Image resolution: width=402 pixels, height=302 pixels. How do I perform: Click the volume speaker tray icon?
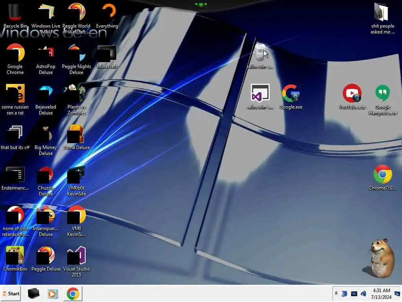(x=363, y=293)
